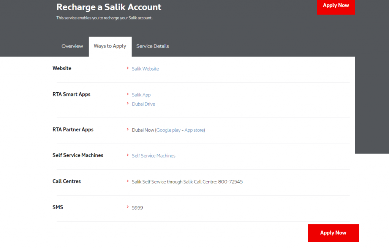This screenshot has width=389, height=248.
Task: Click the 'RTA Smart Apps' row label
Action: [71, 94]
